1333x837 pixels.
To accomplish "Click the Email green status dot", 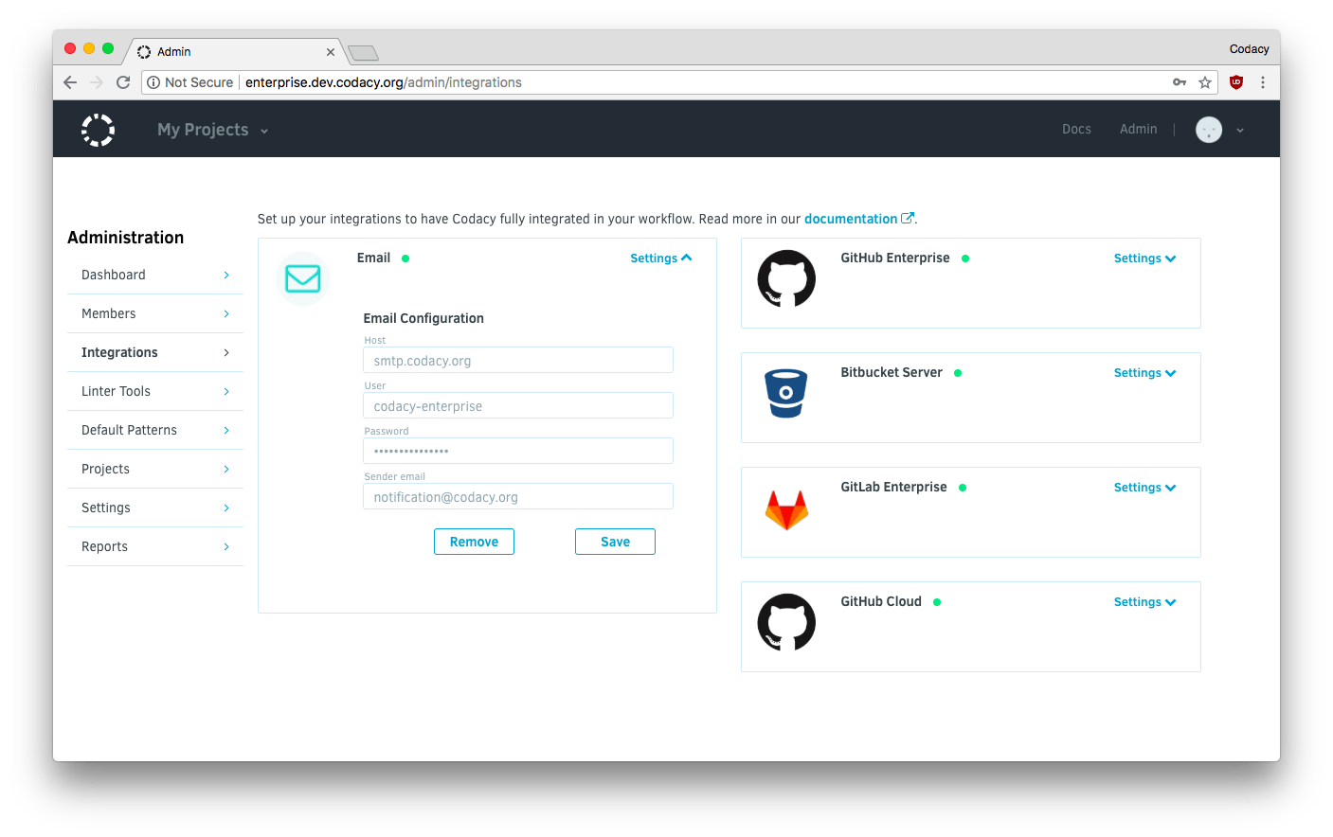I will 405,258.
